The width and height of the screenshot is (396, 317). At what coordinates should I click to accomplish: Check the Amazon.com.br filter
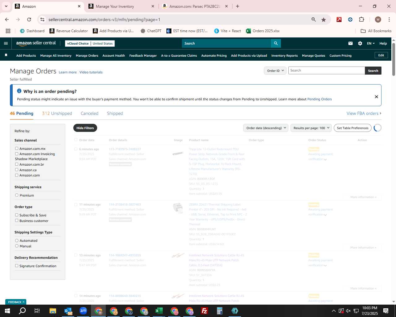click(17, 164)
